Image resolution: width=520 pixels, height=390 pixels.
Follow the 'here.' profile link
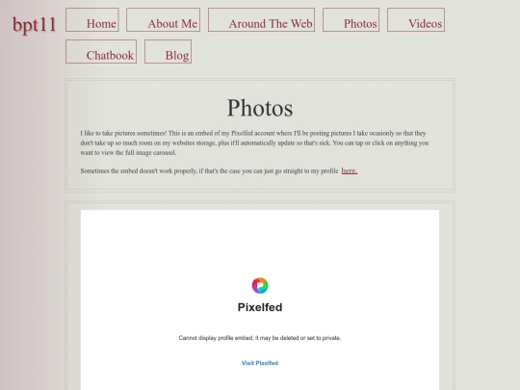tap(350, 170)
